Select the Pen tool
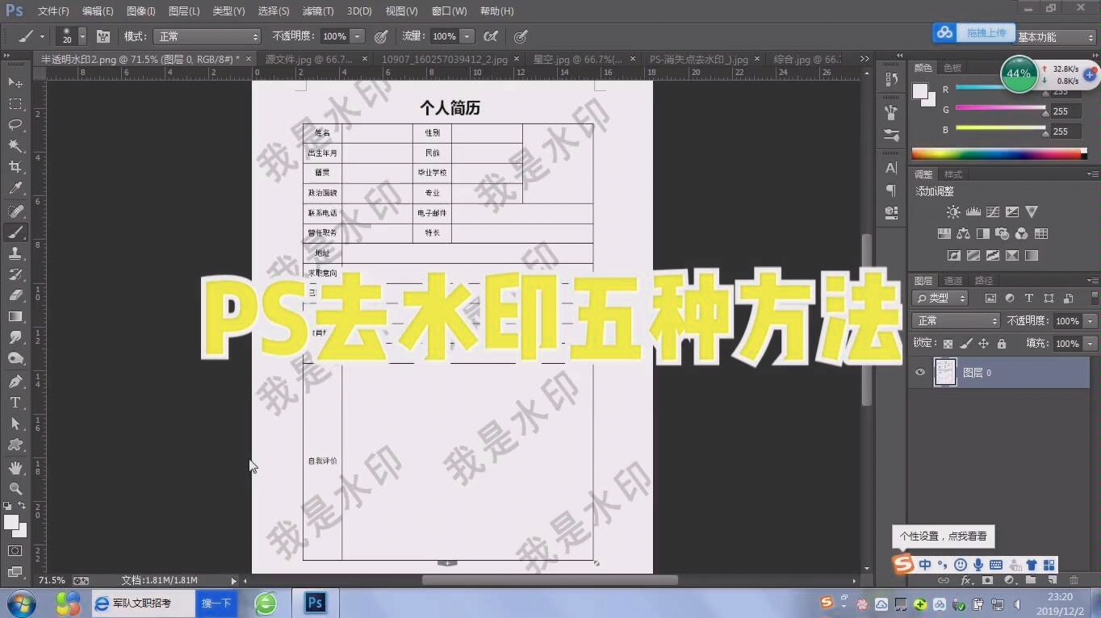Image resolution: width=1101 pixels, height=618 pixels. point(15,381)
